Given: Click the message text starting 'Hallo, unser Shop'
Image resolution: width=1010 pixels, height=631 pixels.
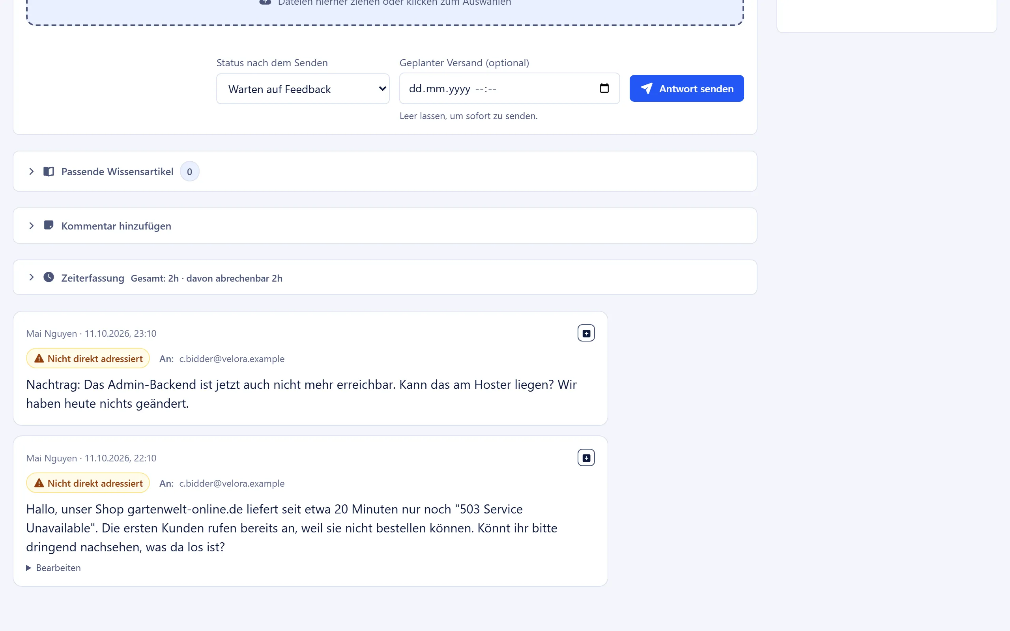Looking at the screenshot, I should pos(292,528).
